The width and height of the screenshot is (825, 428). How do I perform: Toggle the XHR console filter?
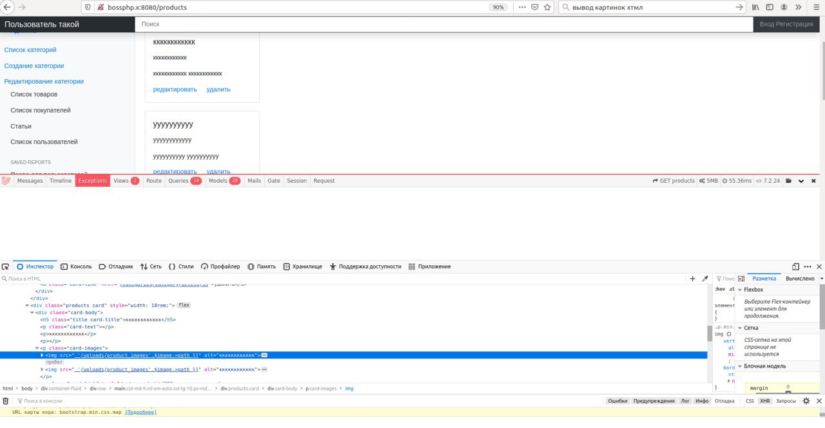[x=764, y=400]
